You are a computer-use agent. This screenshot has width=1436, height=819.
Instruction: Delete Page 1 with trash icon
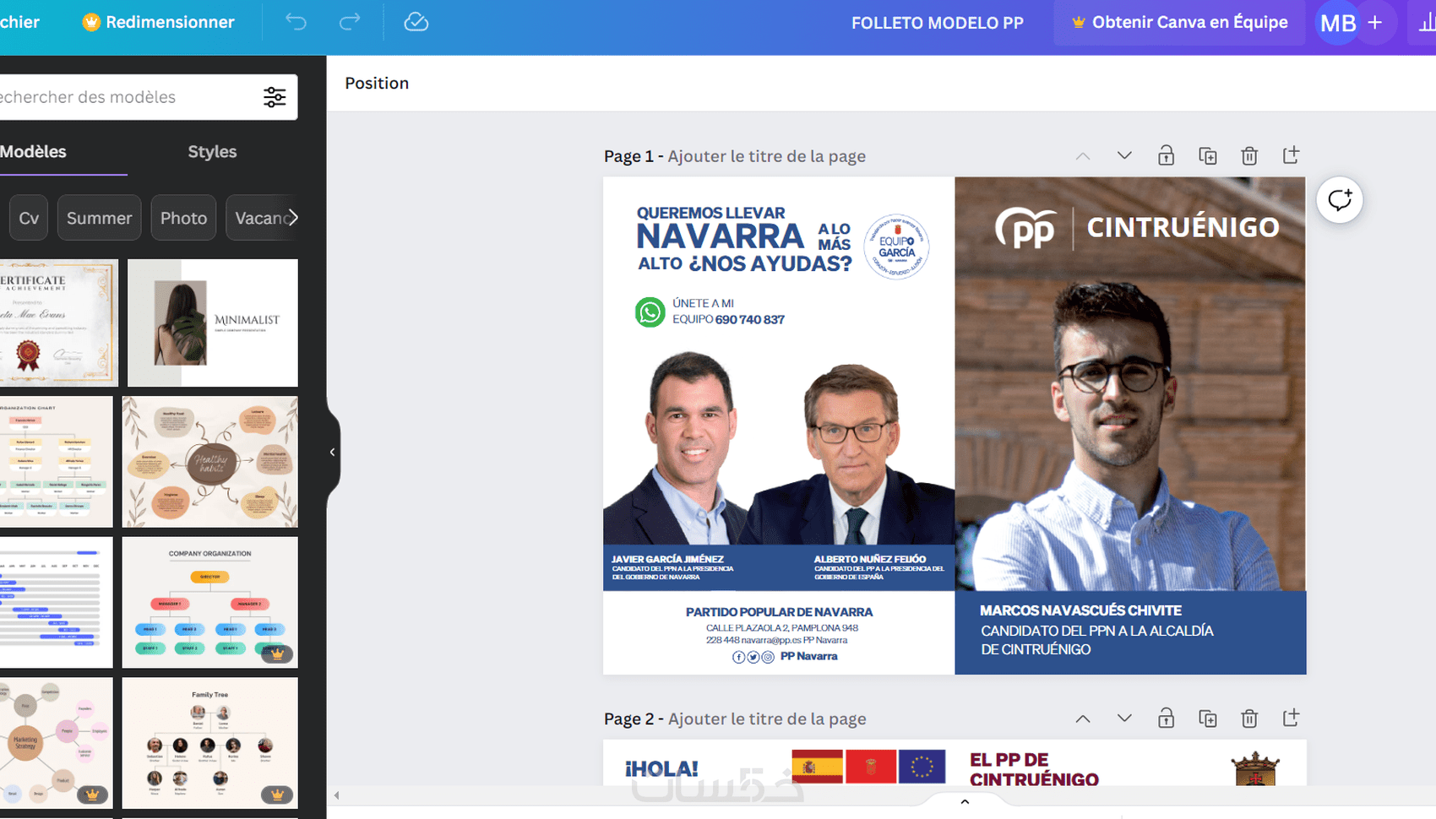1249,155
